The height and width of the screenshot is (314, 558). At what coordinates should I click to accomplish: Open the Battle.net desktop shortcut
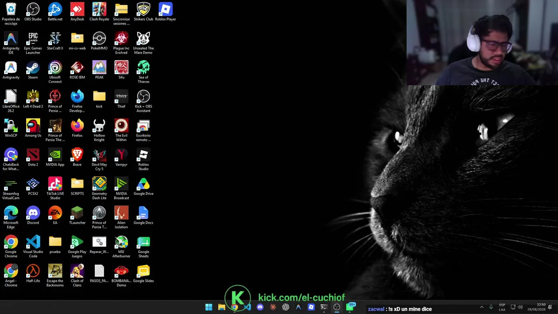[x=55, y=12]
